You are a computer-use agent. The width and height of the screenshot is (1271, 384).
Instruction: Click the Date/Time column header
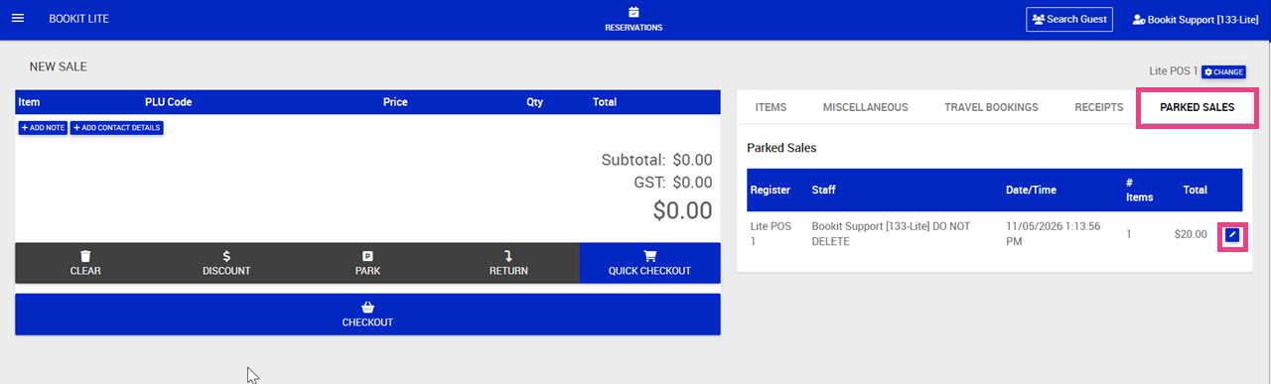point(1032,190)
